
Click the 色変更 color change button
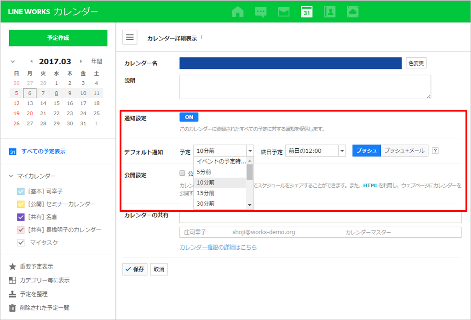tap(417, 63)
